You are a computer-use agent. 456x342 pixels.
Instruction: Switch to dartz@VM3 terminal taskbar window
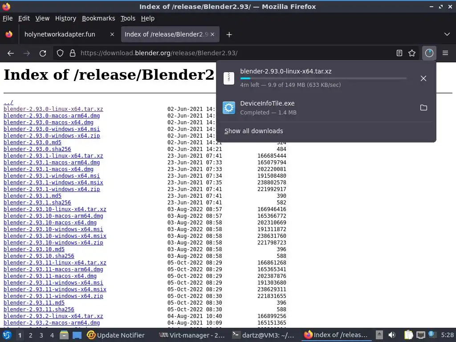click(263, 335)
